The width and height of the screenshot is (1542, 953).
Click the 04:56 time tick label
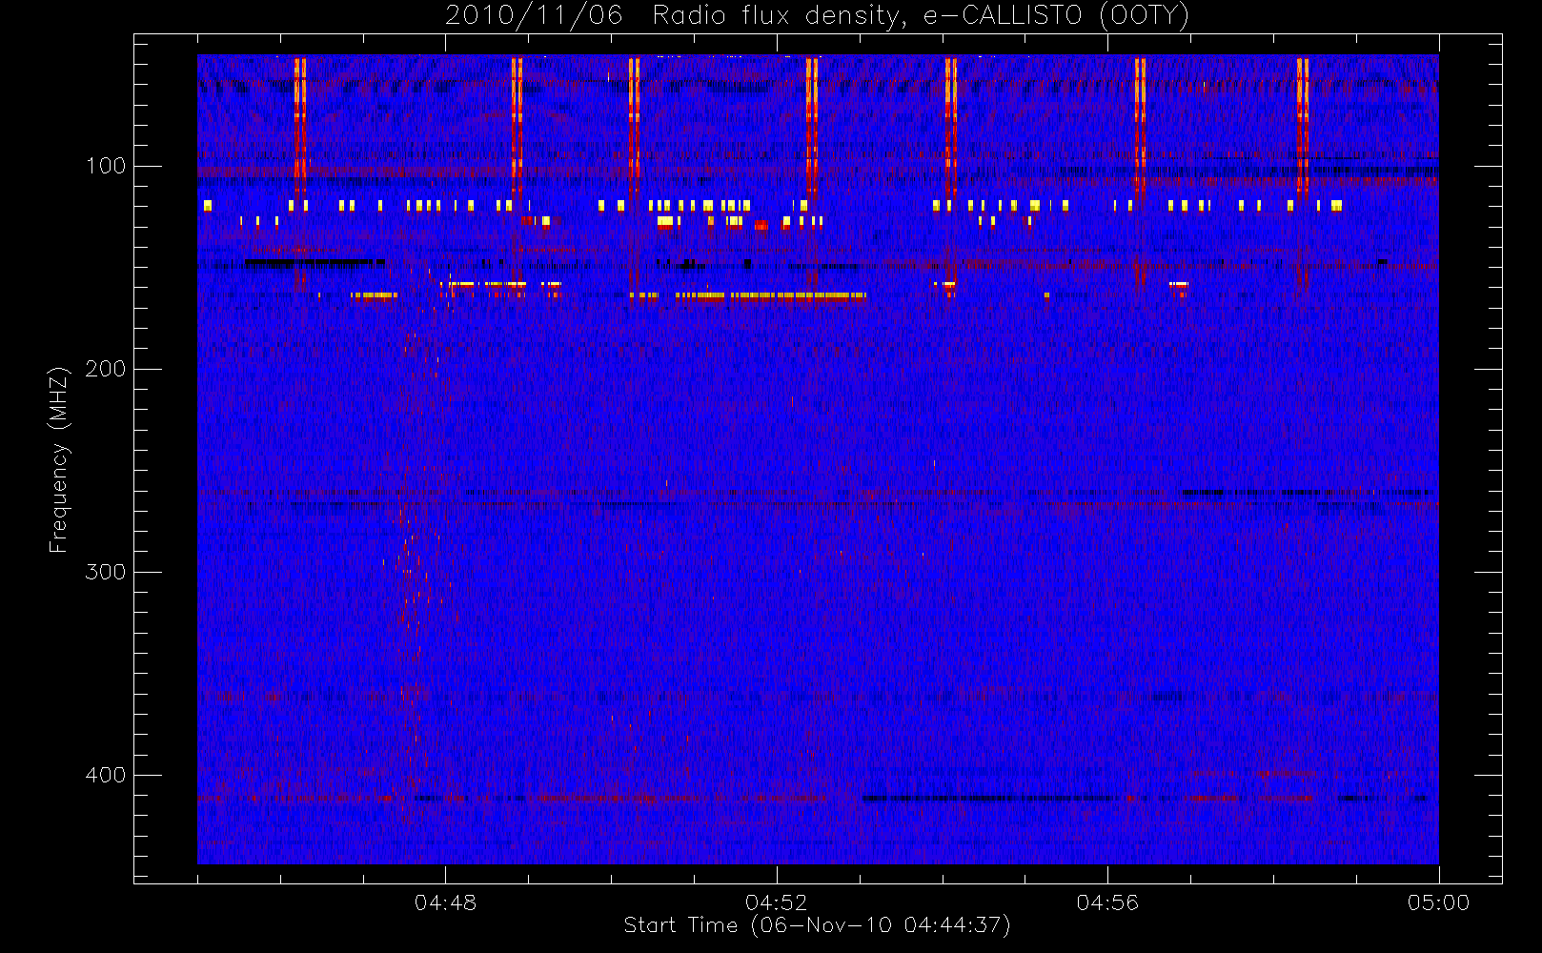[1107, 902]
